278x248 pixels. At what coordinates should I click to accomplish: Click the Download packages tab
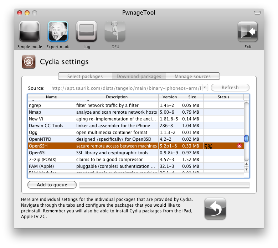tap(139, 76)
